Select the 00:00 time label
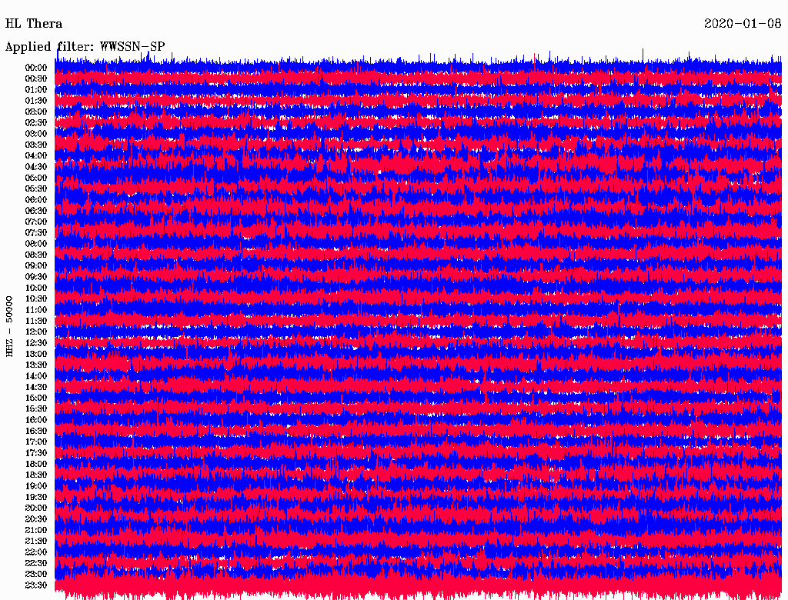 (35, 68)
